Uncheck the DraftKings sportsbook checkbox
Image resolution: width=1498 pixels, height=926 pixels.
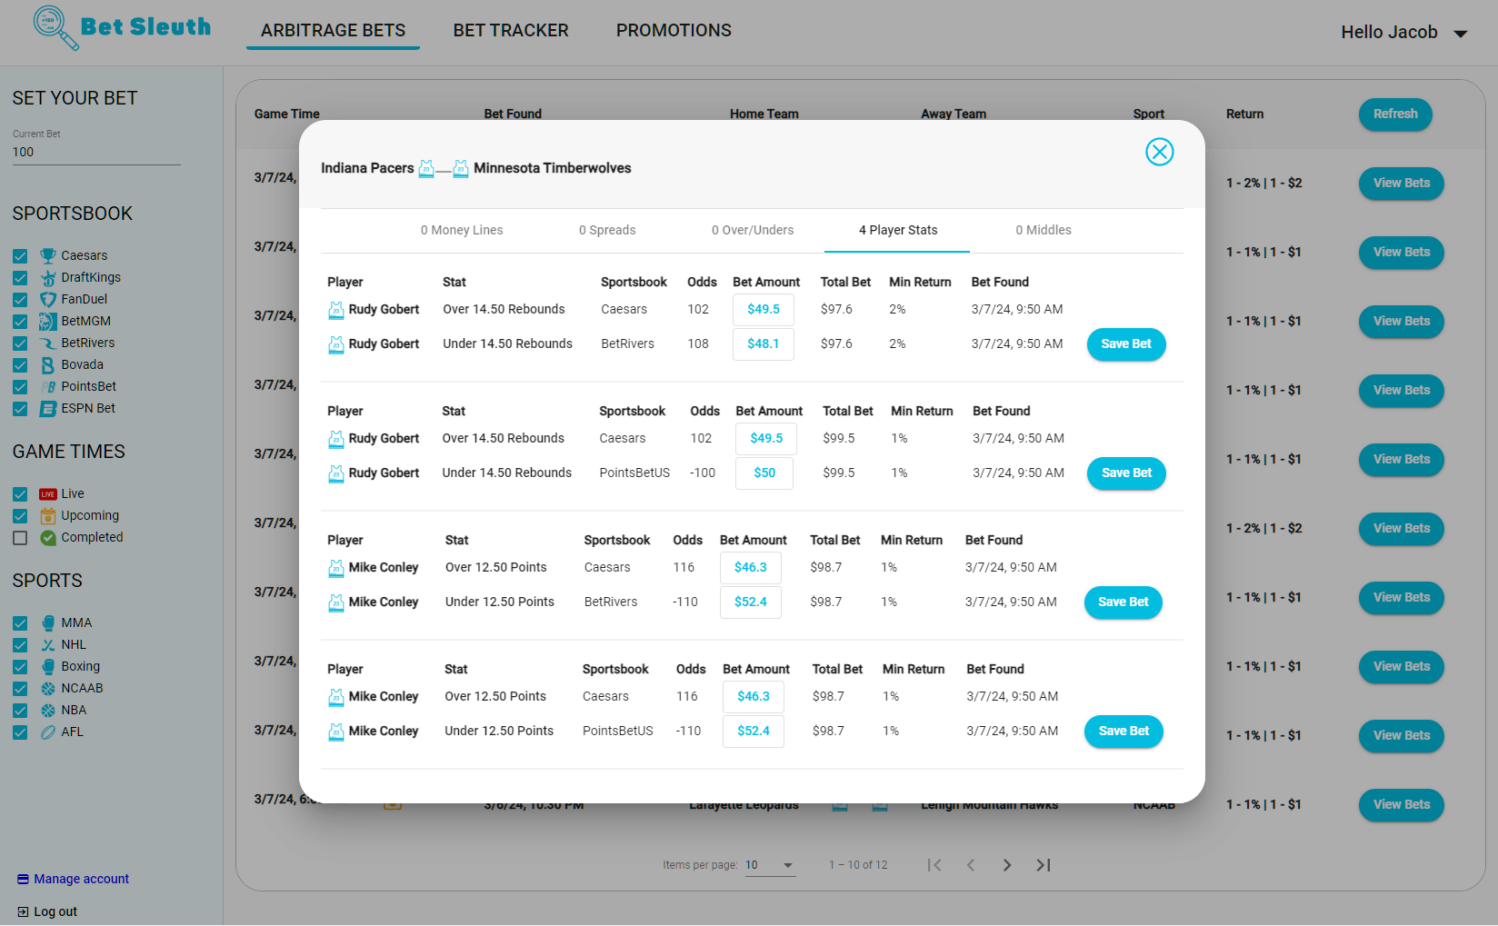pyautogui.click(x=20, y=278)
